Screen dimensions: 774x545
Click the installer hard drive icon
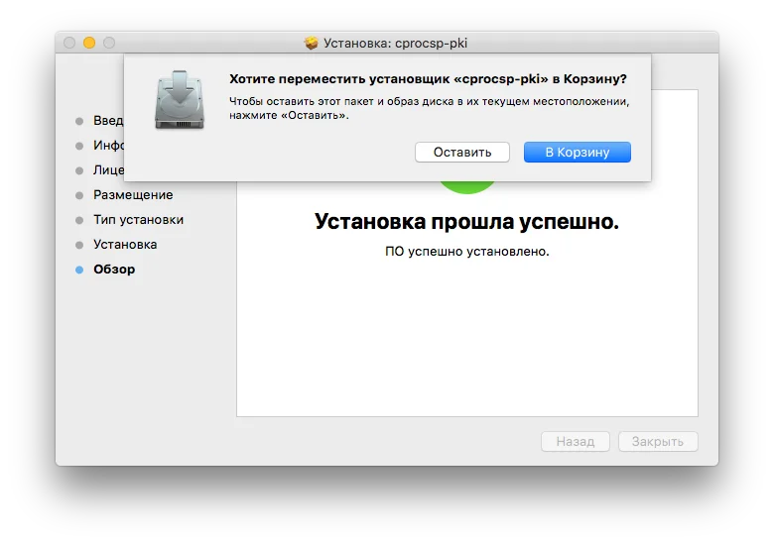180,100
